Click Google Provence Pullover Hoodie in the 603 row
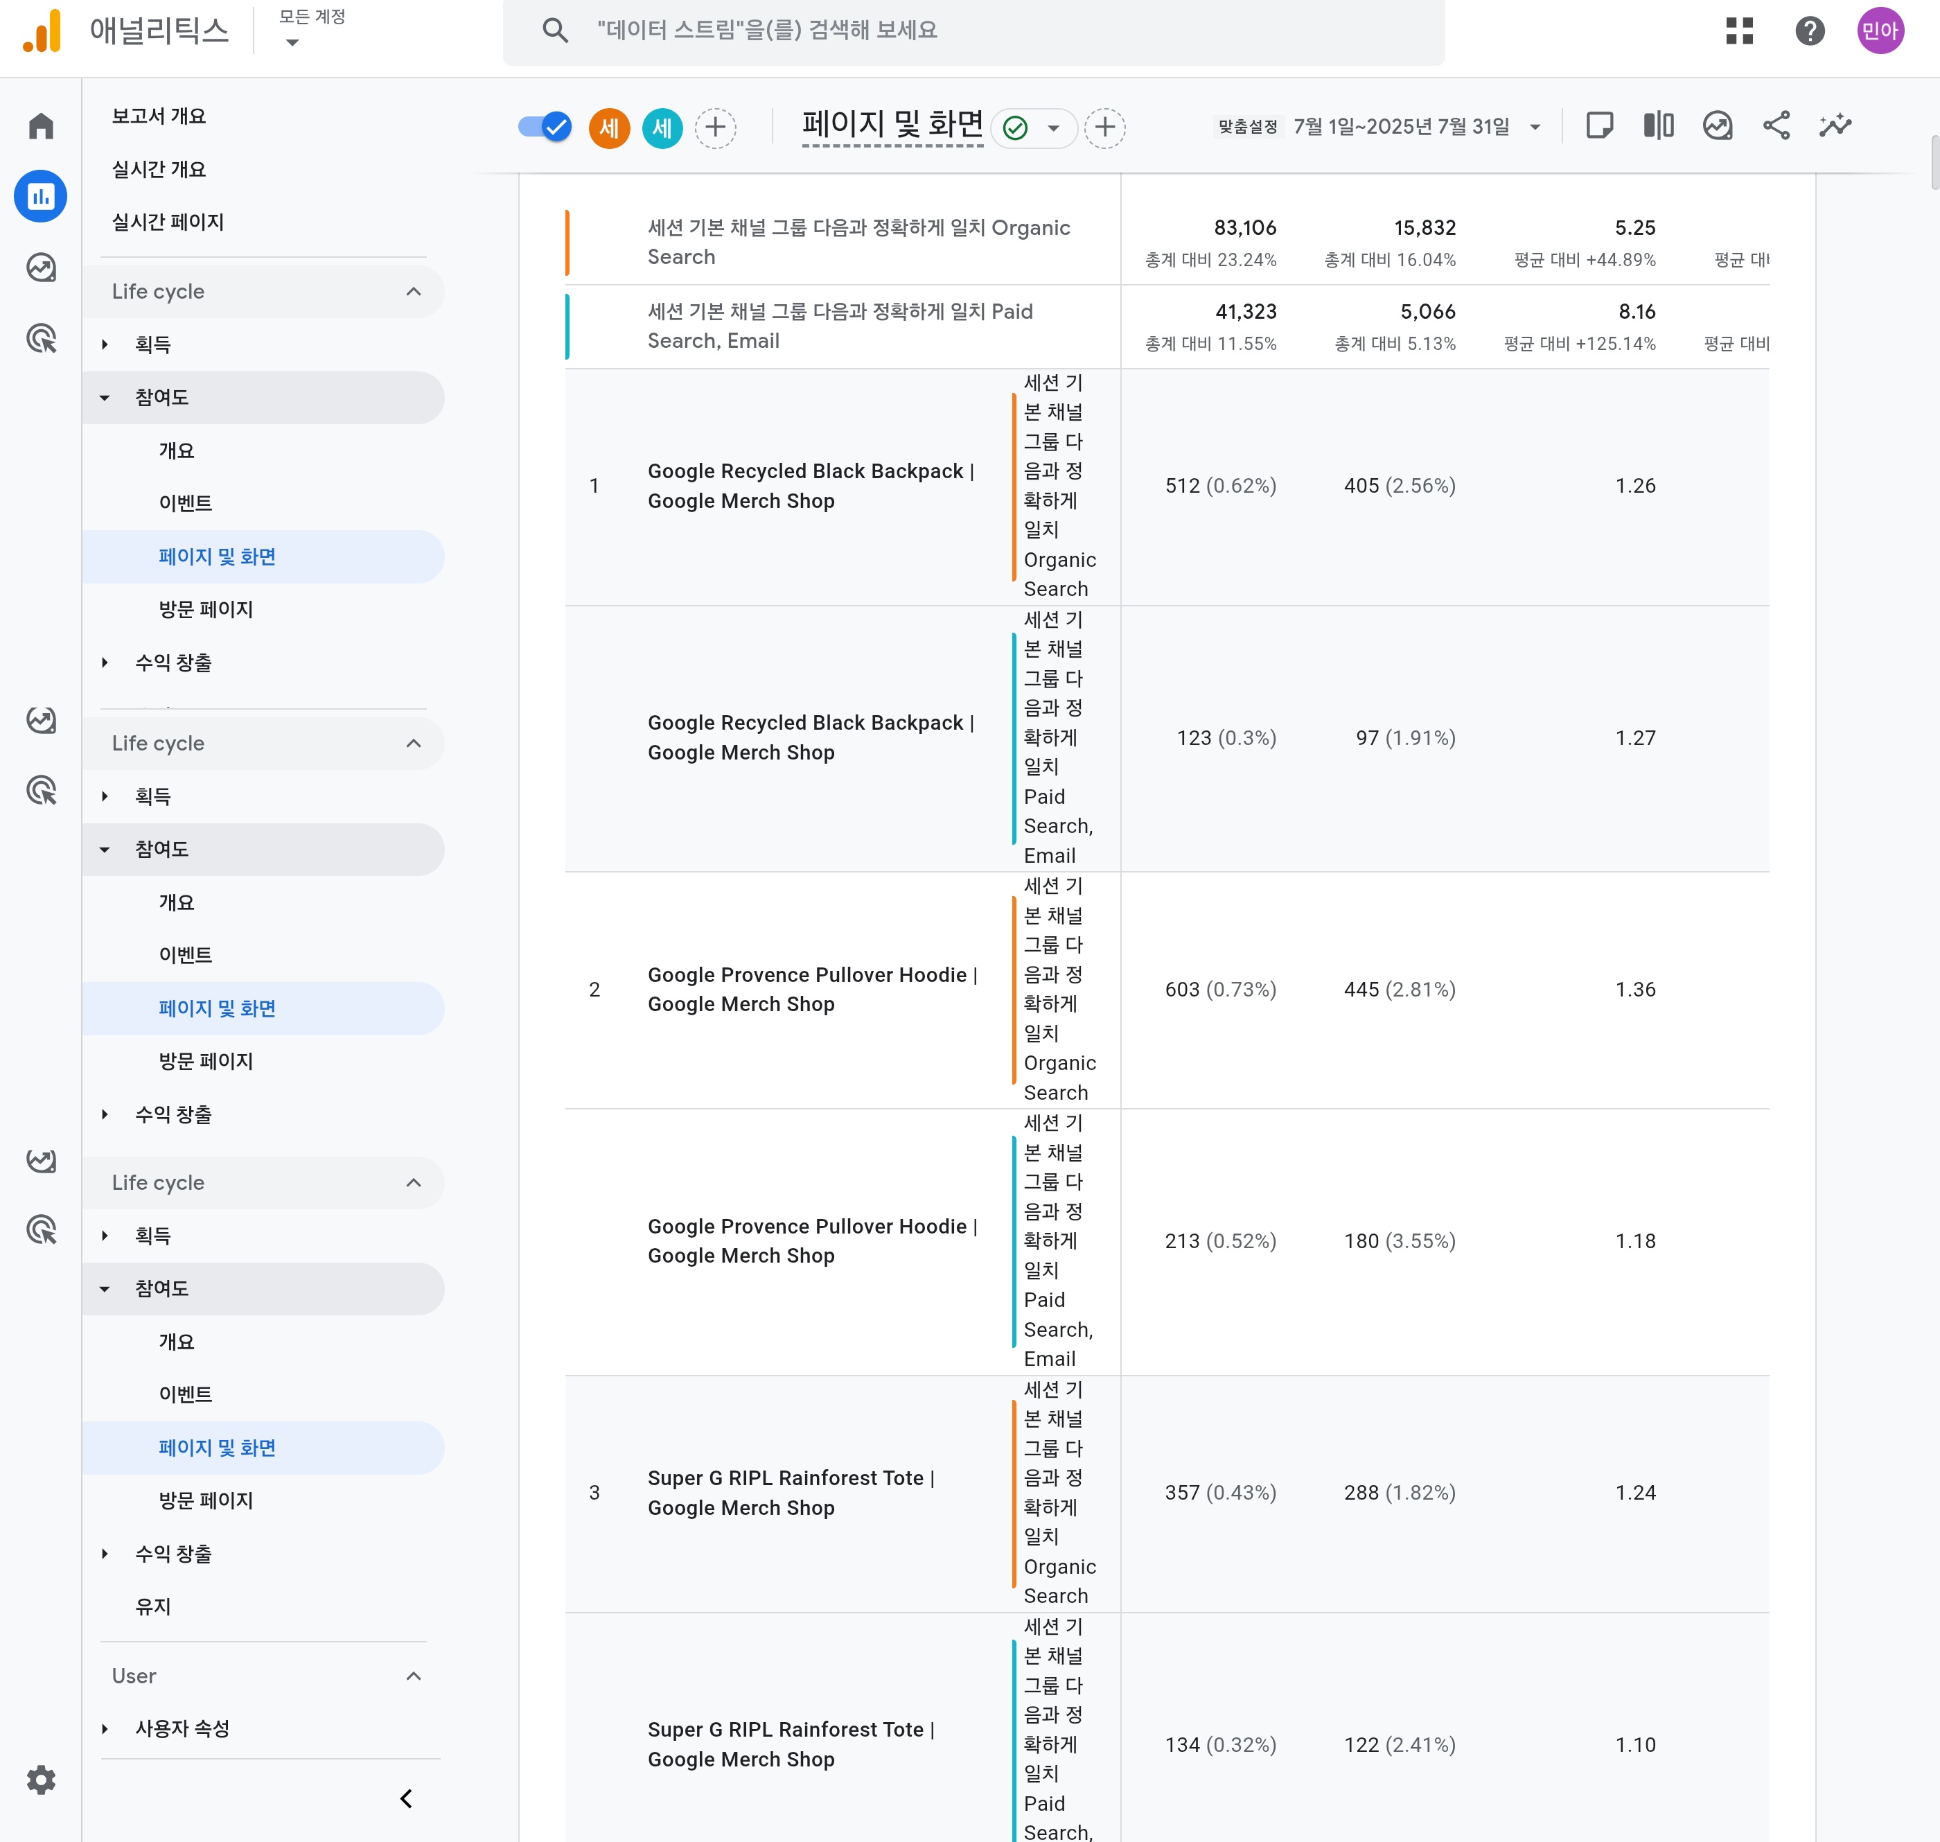 point(813,990)
